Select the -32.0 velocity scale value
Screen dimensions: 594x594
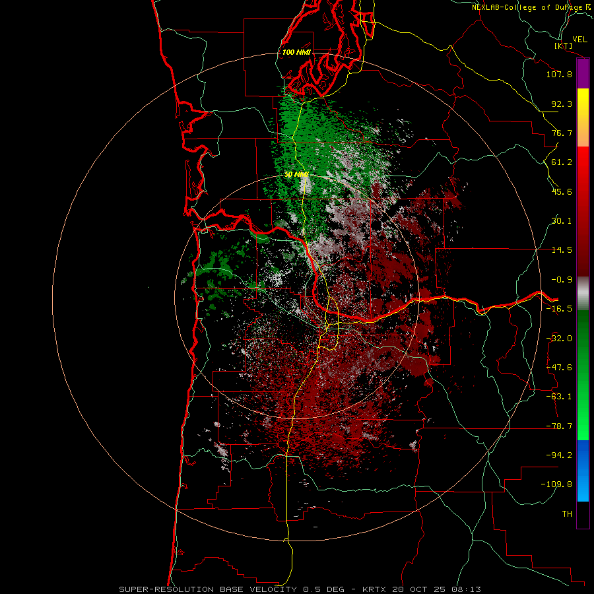559,339
